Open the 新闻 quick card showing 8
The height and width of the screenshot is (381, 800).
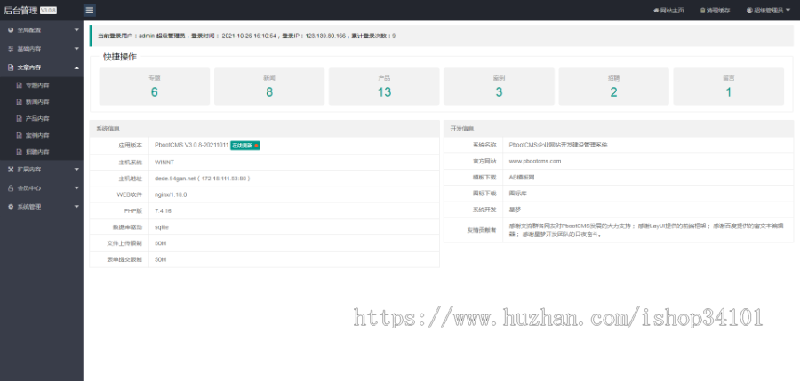point(268,87)
